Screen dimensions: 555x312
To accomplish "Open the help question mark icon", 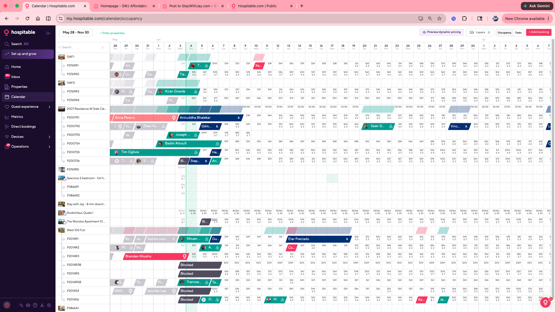I will tap(35, 305).
